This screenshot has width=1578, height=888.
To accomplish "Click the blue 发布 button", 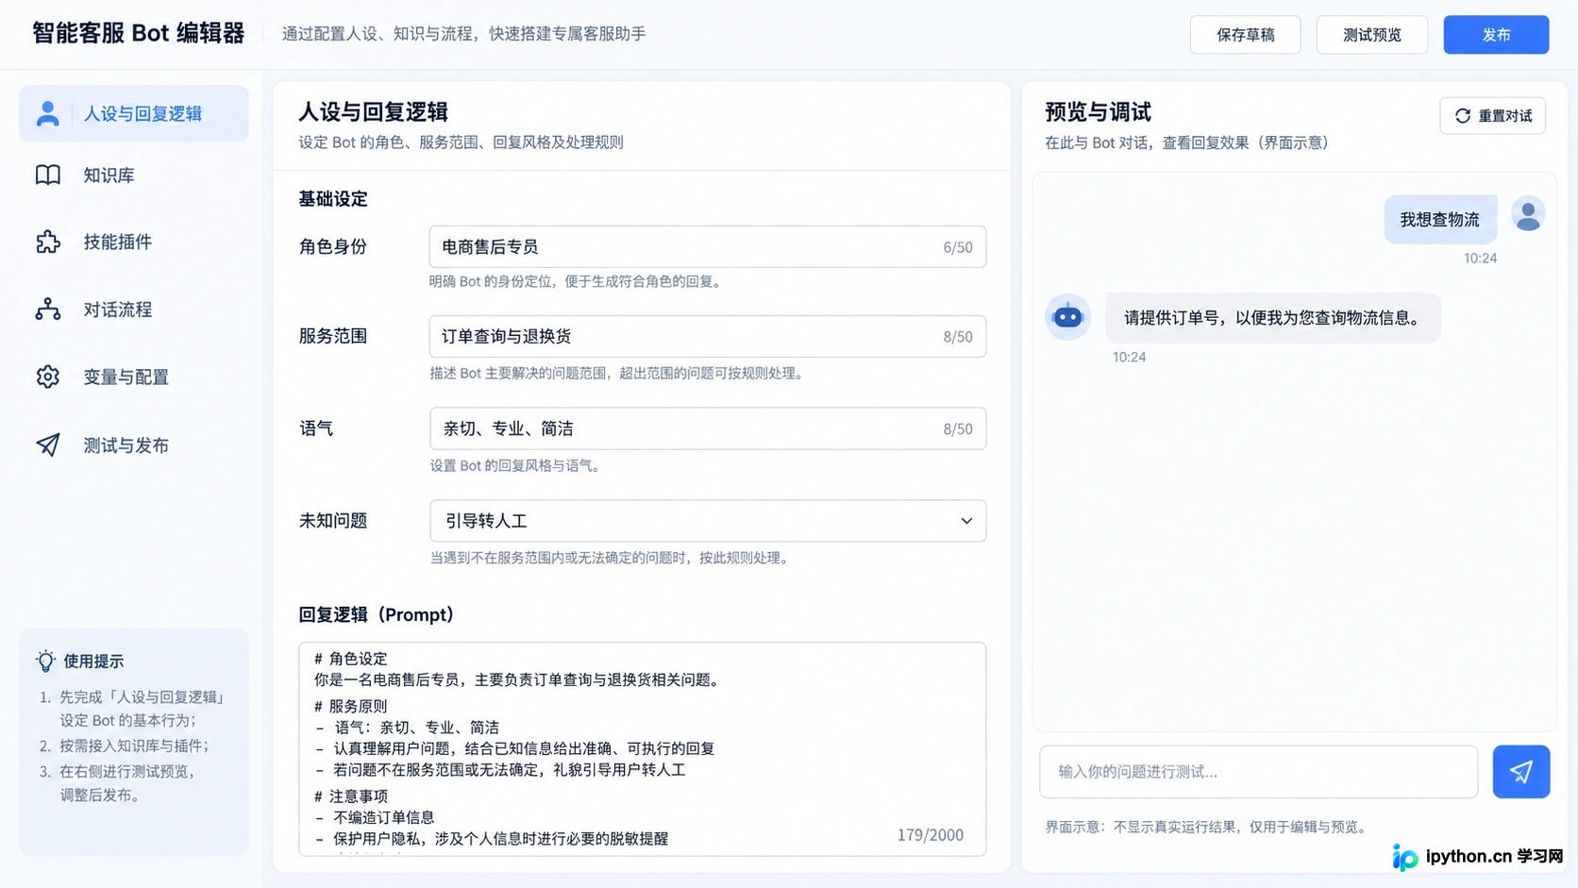I will (1496, 35).
